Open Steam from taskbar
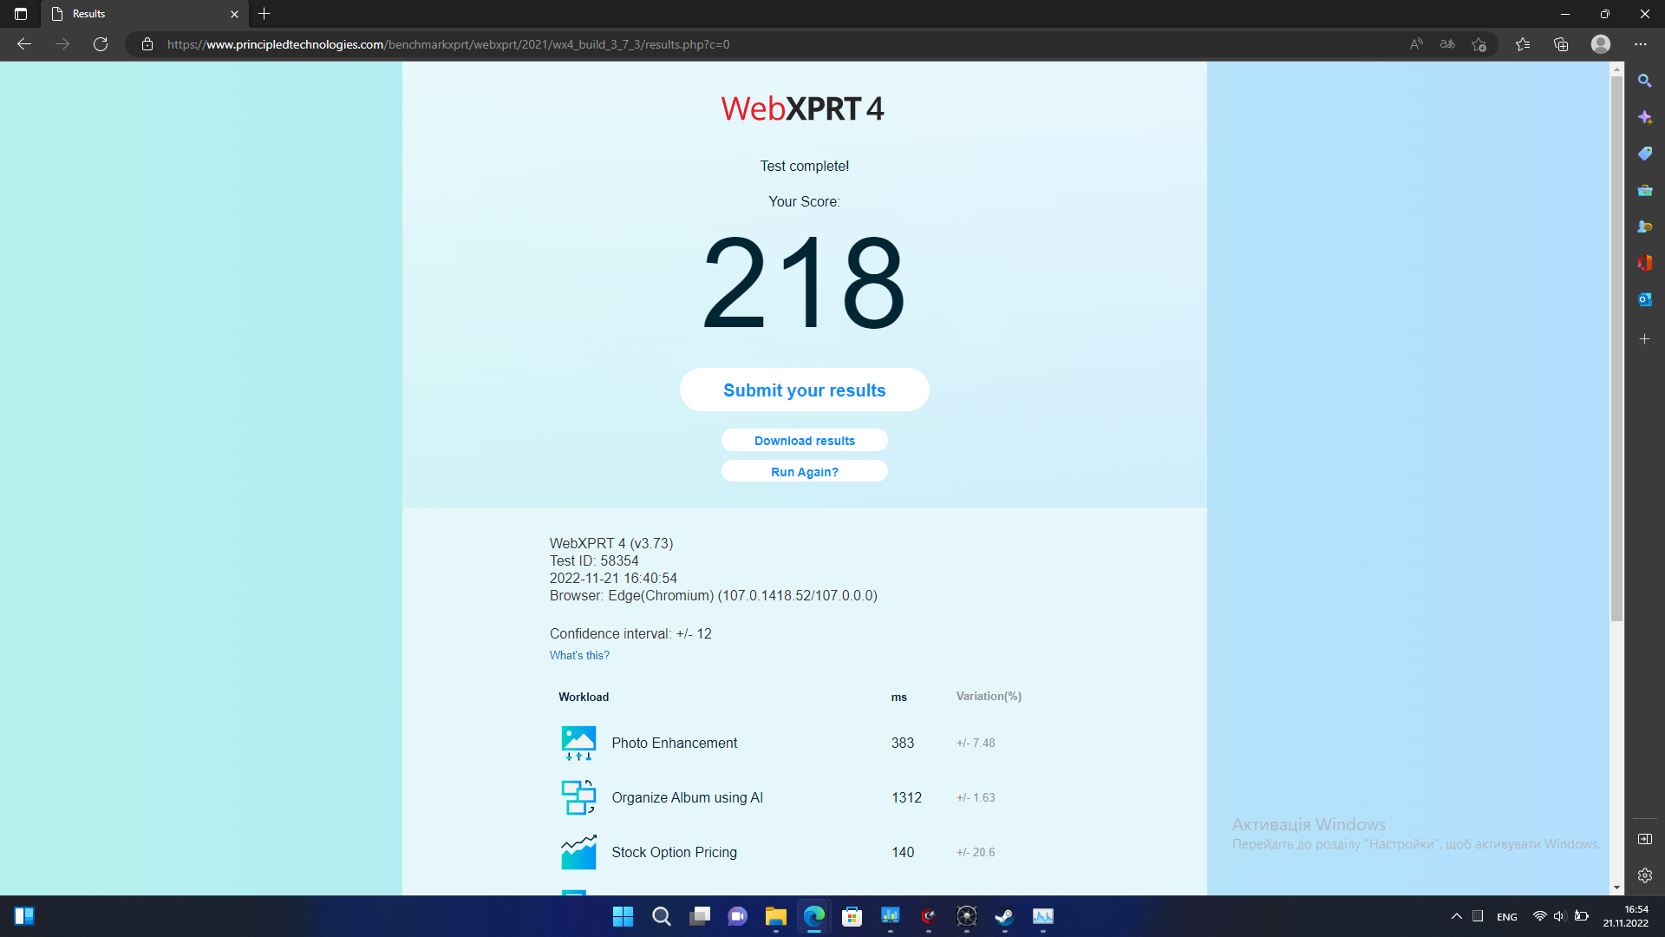Image resolution: width=1665 pixels, height=937 pixels. (1004, 916)
